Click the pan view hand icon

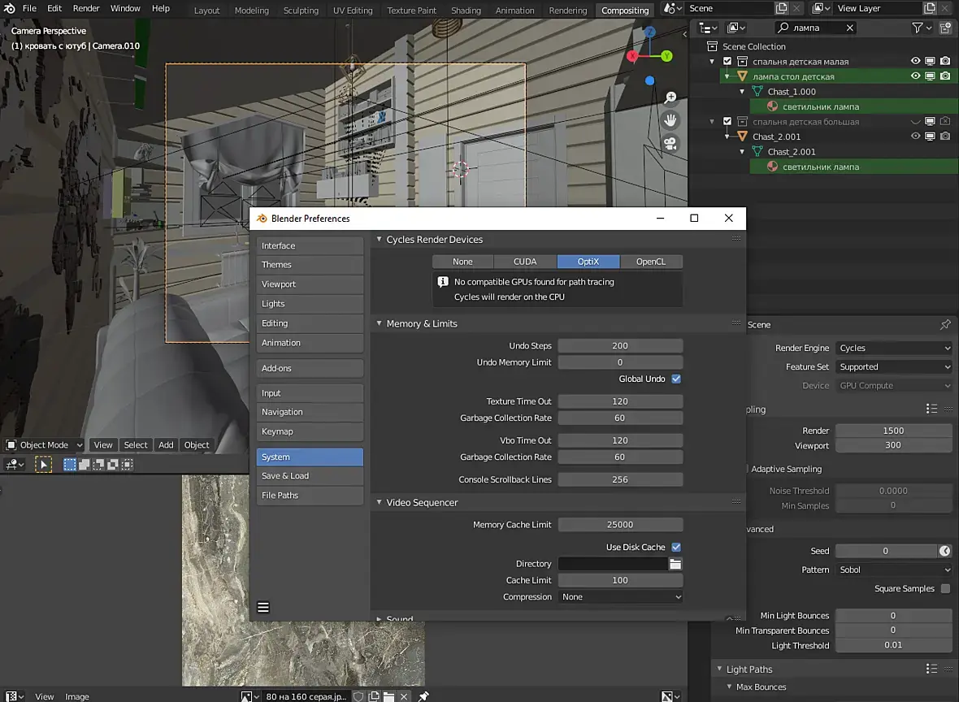[x=670, y=120]
